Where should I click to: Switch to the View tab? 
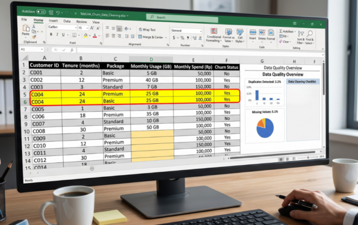[96, 22]
